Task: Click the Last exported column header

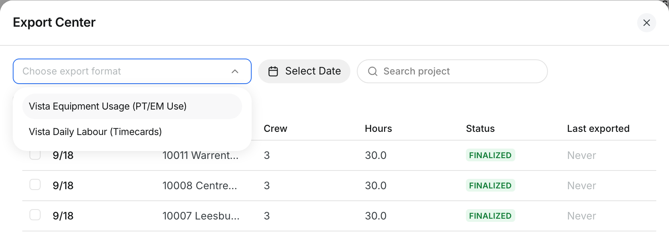Action: pos(598,129)
